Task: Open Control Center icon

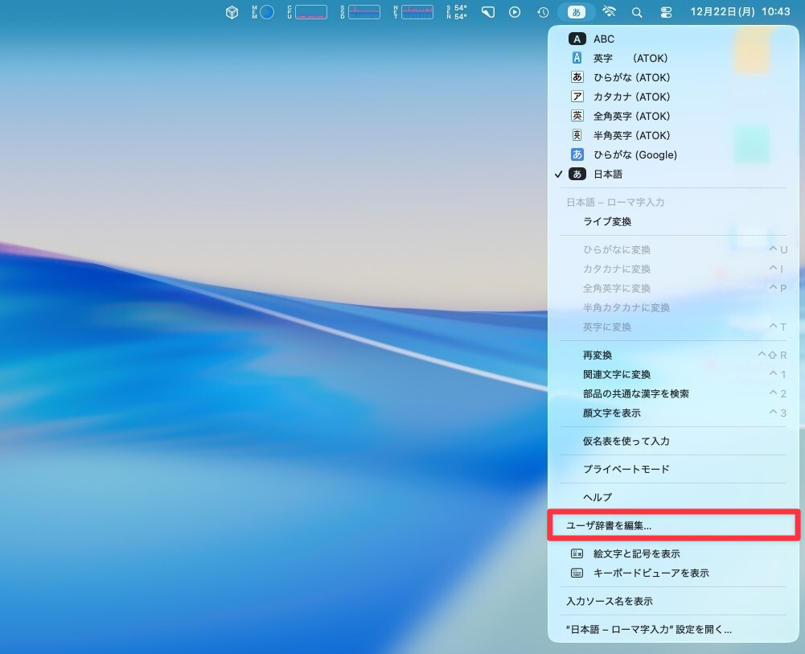Action: click(x=666, y=12)
